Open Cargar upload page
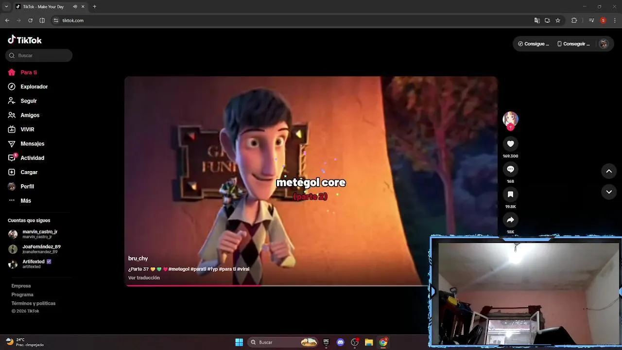The image size is (622, 350). click(23, 172)
